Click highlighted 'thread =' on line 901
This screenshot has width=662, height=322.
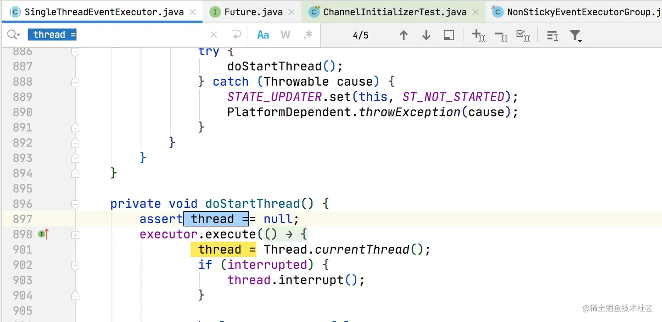pyautogui.click(x=223, y=249)
